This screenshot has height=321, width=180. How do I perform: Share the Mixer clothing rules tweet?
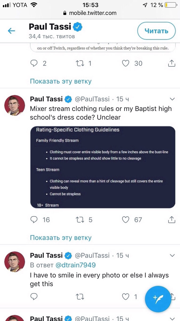[x=172, y=220]
